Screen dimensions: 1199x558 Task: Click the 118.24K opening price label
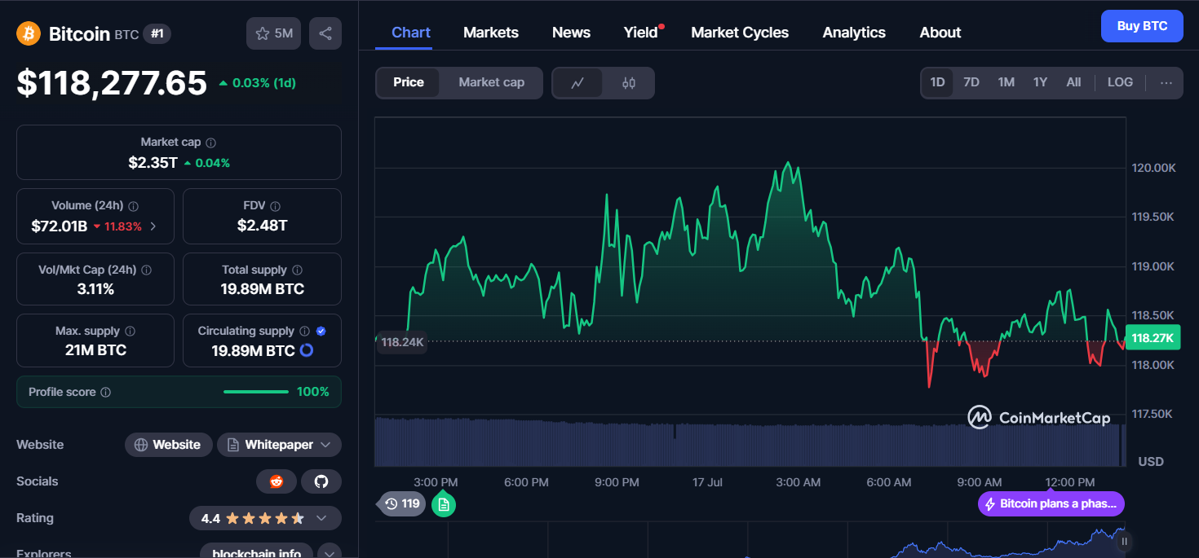tap(402, 342)
